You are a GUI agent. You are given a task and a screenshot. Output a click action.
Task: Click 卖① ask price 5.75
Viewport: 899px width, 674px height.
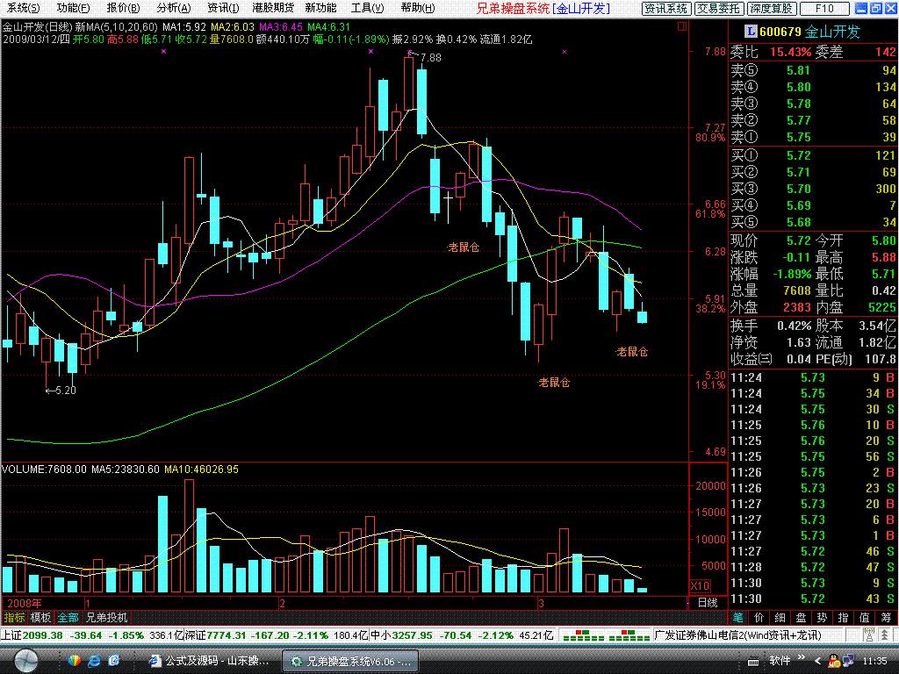pyautogui.click(x=798, y=137)
